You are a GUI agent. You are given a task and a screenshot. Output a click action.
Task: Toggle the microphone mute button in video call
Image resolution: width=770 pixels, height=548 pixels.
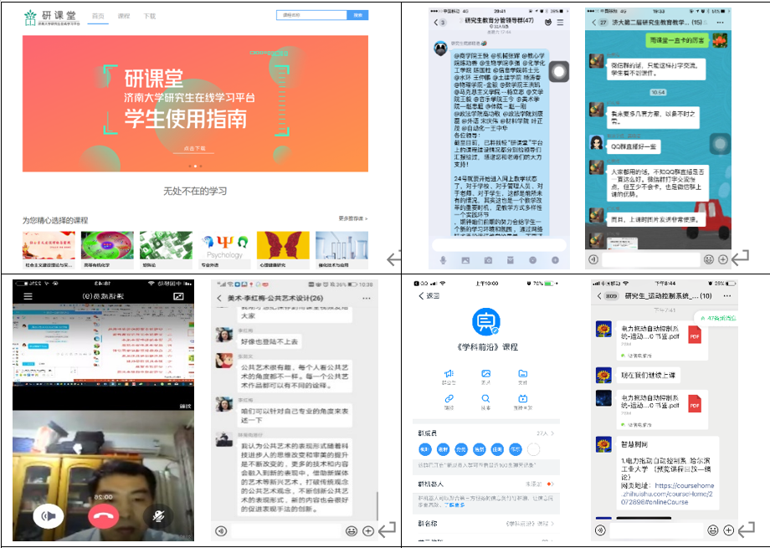click(159, 516)
